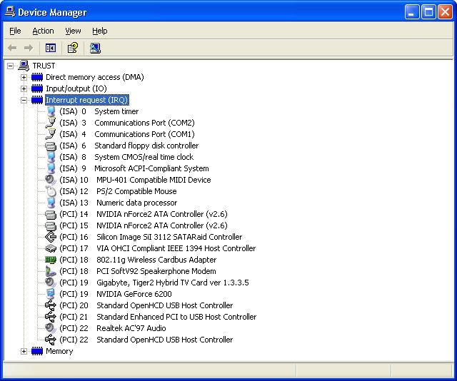This screenshot has height=381, width=457.
Task: Click the System timer device icon
Action: coord(51,111)
